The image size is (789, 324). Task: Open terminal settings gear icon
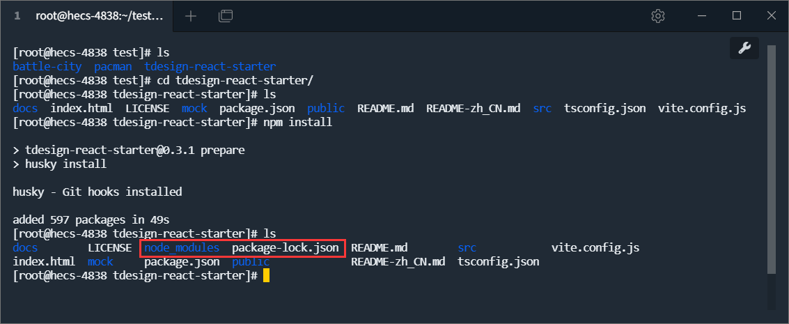click(x=657, y=15)
